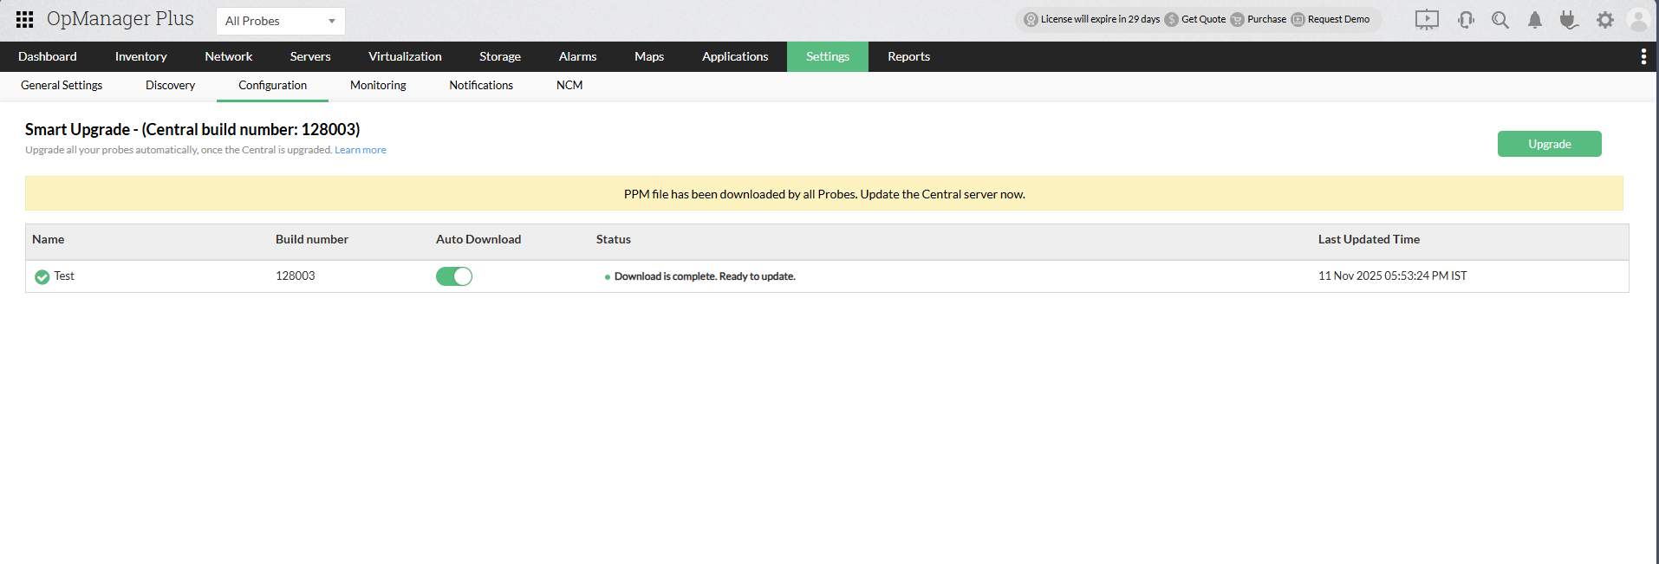Open the Servers tab

[x=310, y=56]
